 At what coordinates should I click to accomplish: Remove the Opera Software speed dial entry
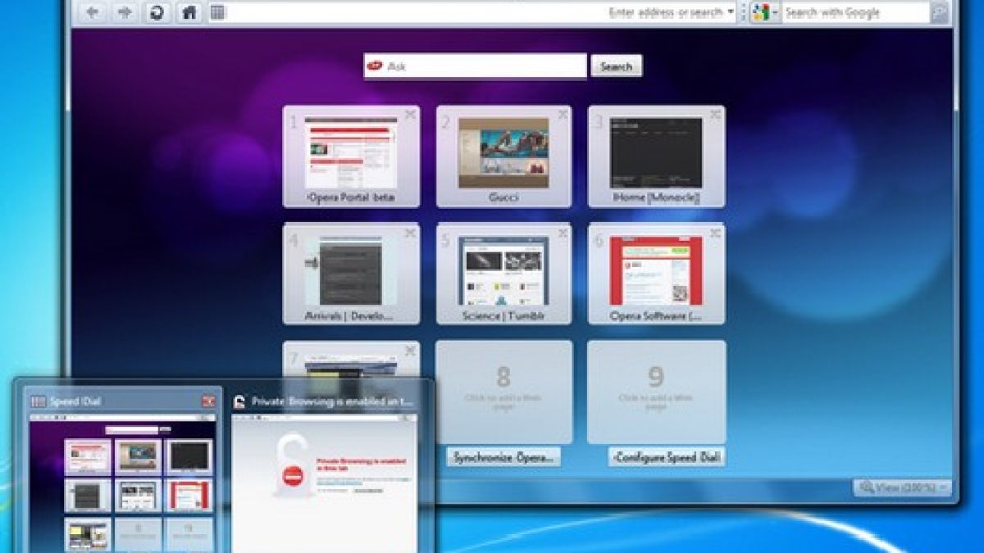pos(715,233)
